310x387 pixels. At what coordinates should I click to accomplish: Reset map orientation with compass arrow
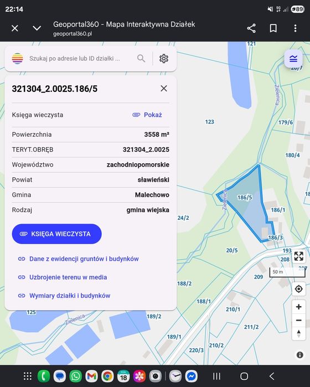[298, 334]
